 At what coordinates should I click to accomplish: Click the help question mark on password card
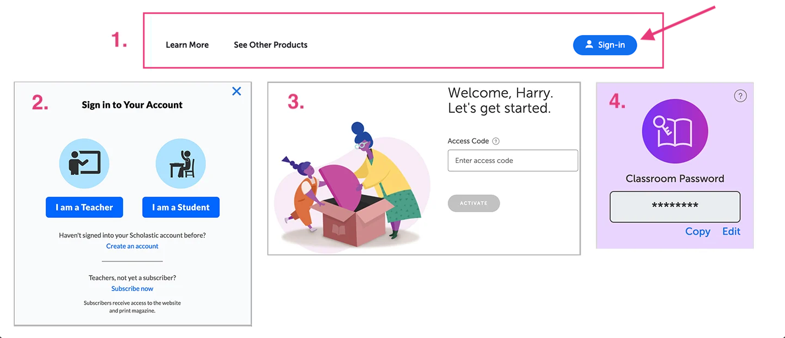(x=740, y=96)
